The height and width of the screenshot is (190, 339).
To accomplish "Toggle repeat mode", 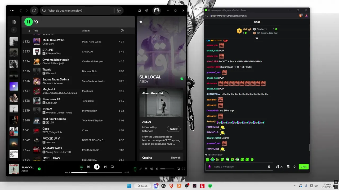I will pyautogui.click(x=112, y=167).
